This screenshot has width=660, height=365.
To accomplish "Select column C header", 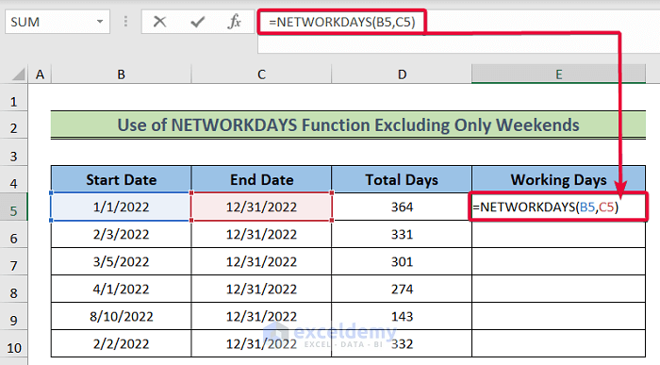I will [261, 75].
